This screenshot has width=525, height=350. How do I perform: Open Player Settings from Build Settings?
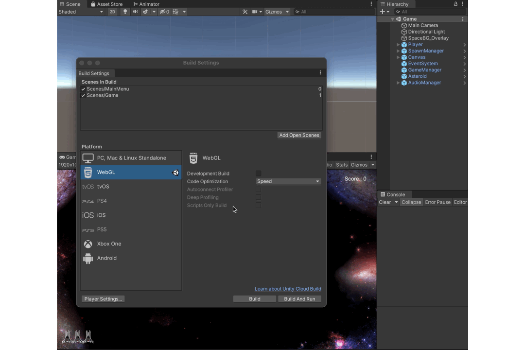click(103, 299)
